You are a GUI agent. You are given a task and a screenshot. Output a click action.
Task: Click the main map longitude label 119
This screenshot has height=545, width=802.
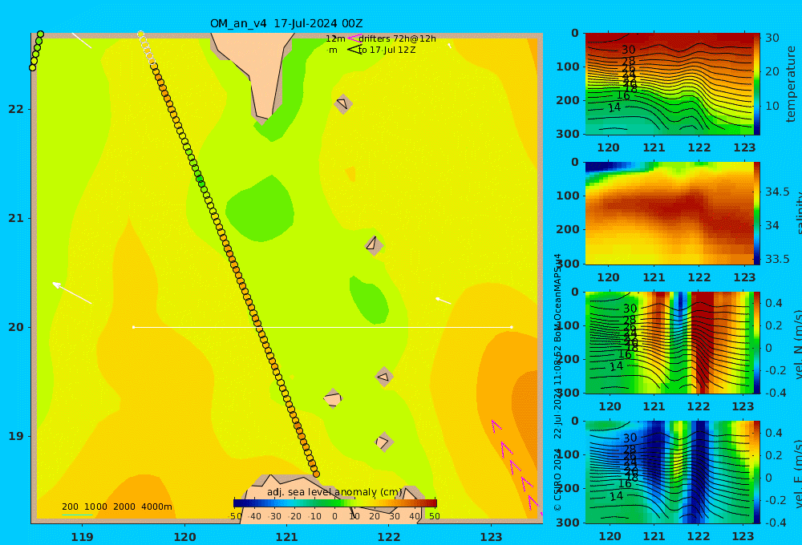[82, 537]
